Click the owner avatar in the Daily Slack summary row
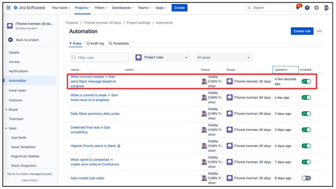Viewport: 336px width, 189px height. 204,114
